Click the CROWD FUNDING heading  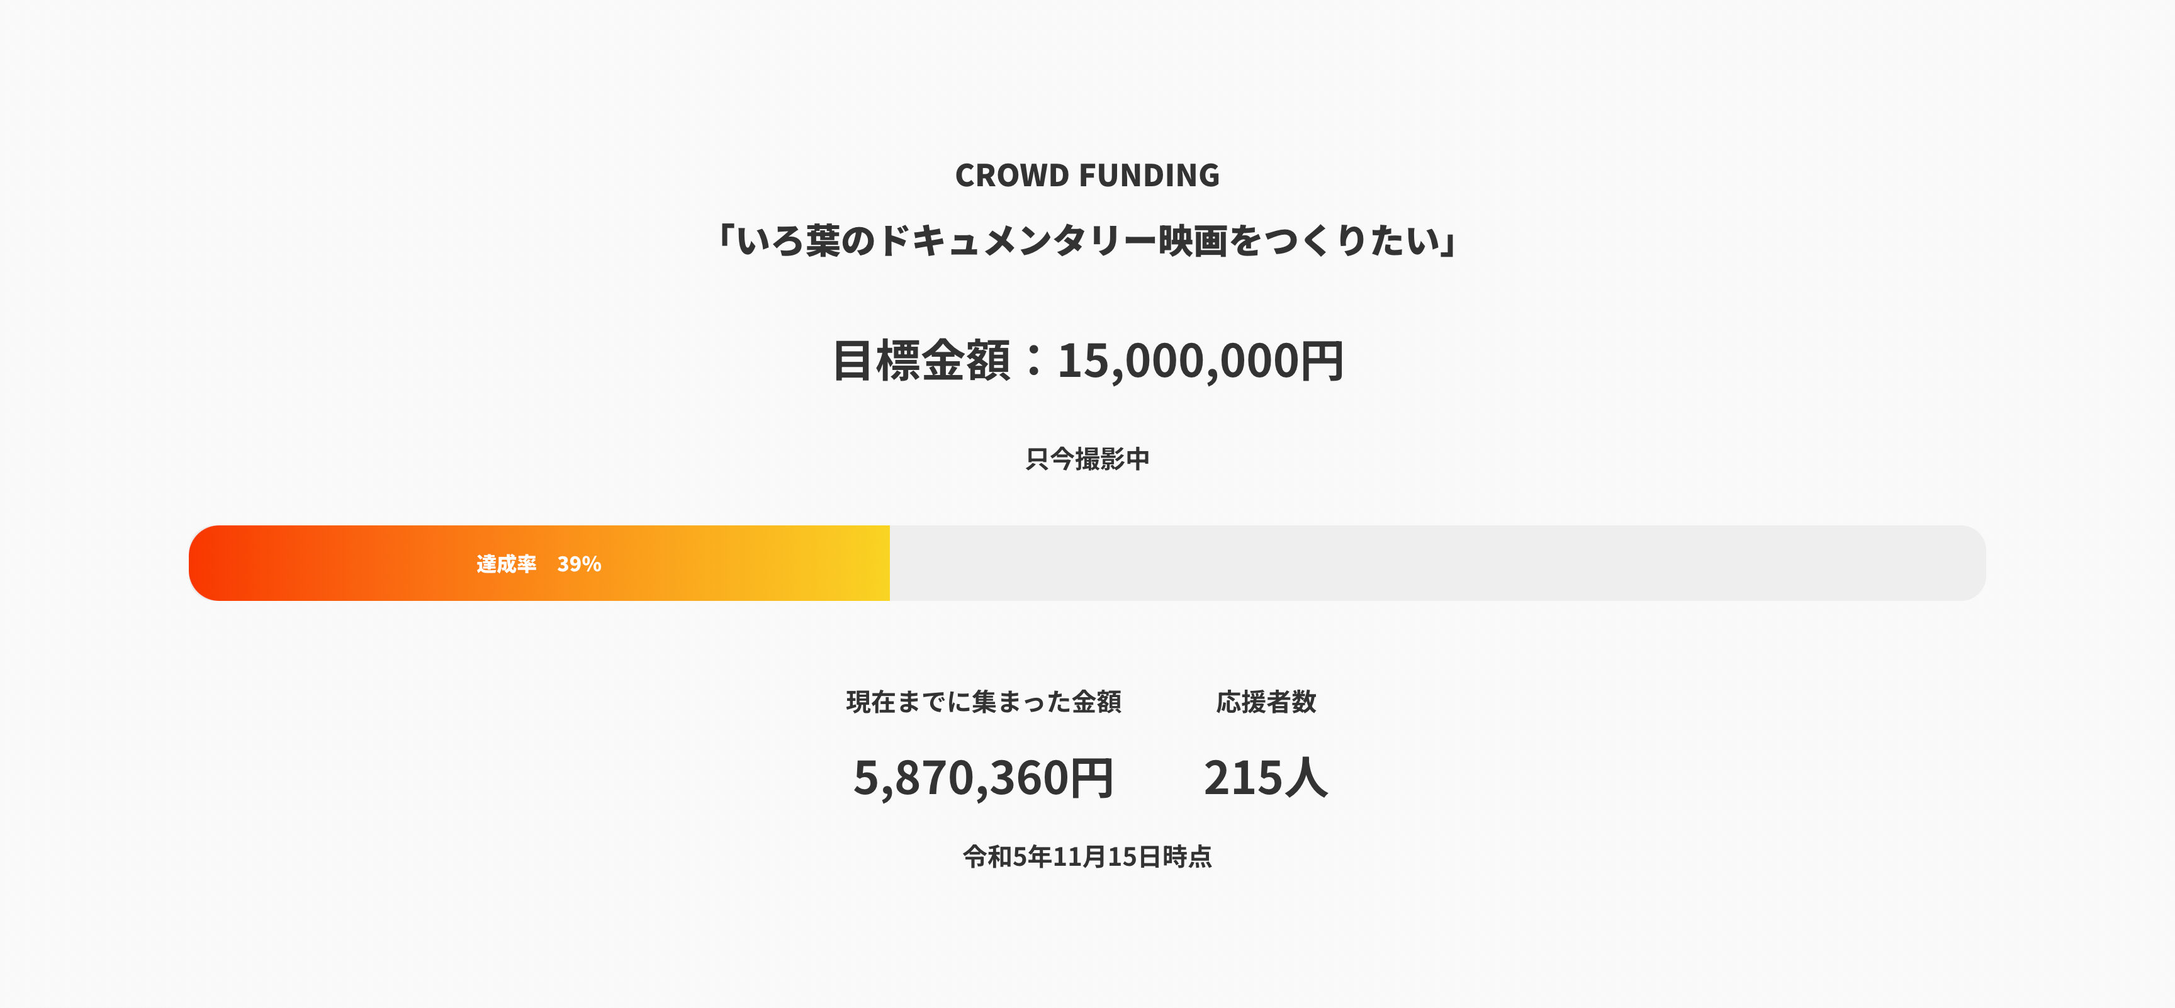pos(1087,176)
